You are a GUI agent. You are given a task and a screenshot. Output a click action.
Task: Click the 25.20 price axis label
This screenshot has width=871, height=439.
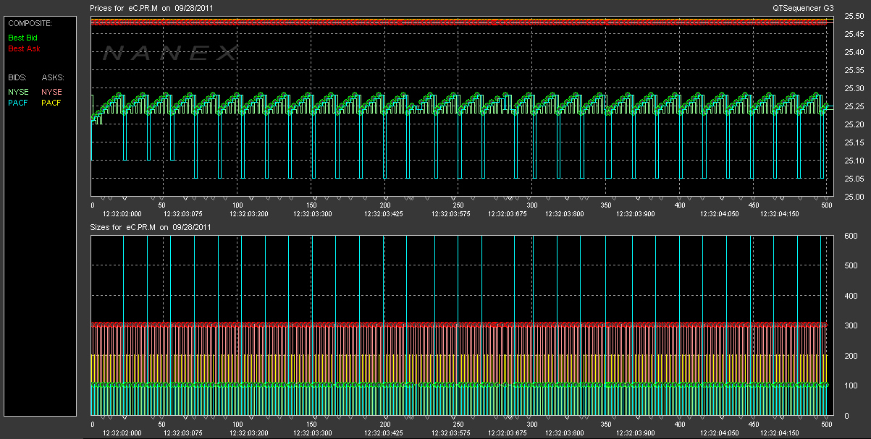[853, 125]
